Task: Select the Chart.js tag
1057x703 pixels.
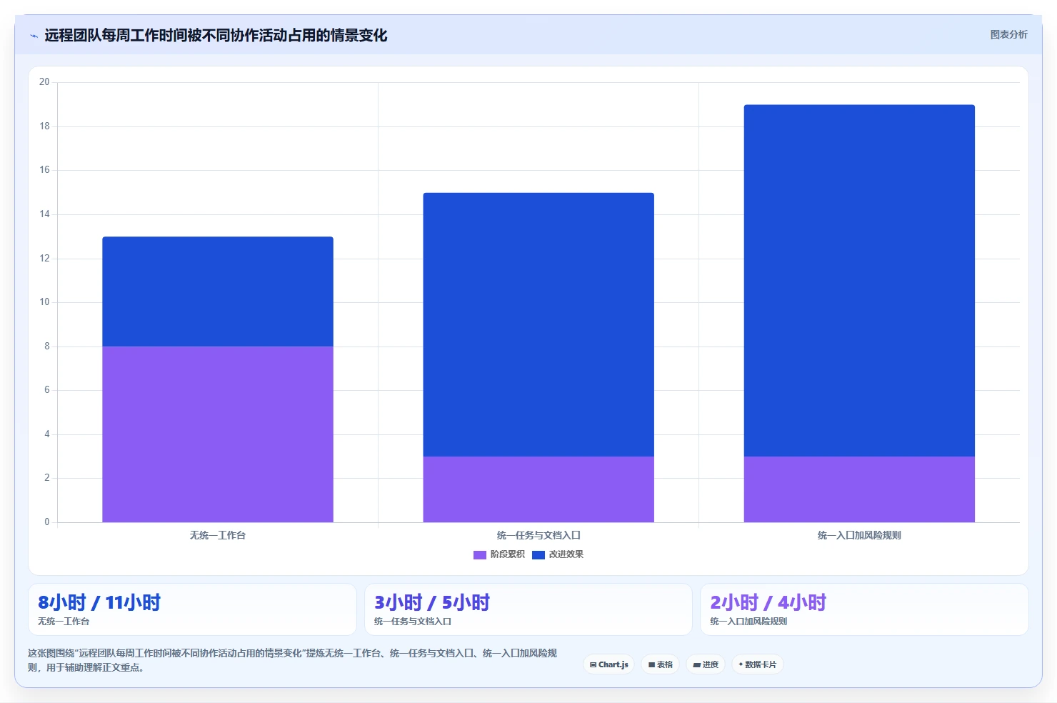Action: tap(608, 664)
